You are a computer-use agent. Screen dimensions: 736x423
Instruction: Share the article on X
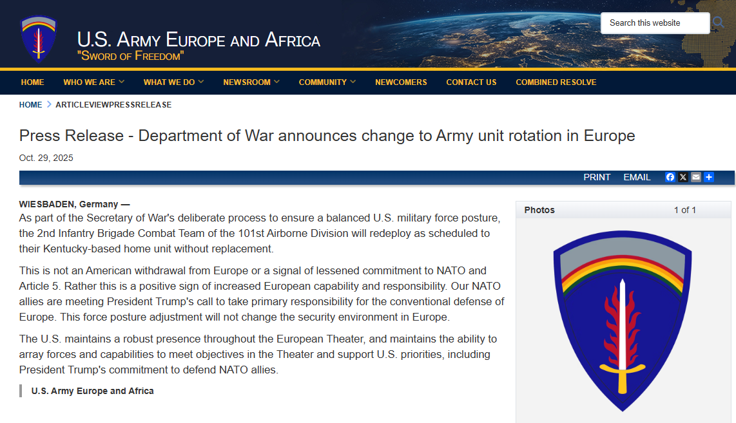(x=683, y=177)
